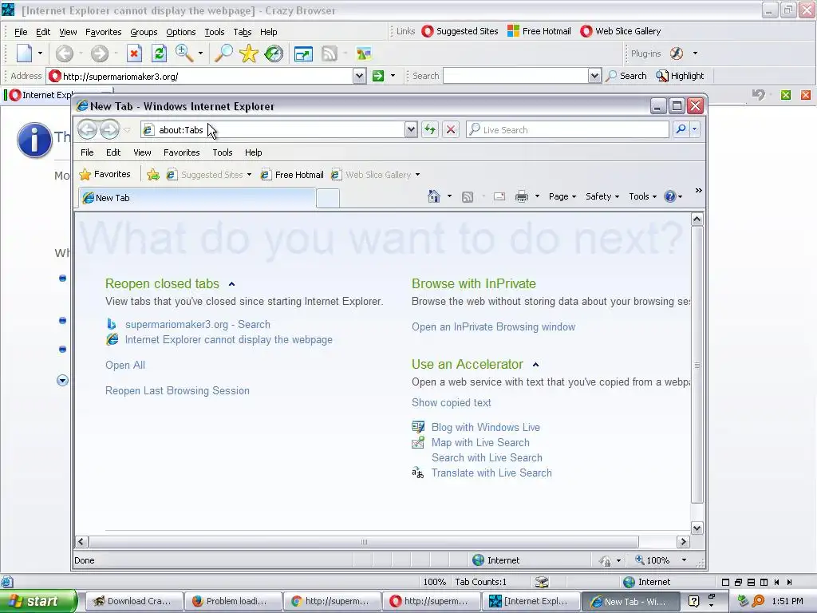Click the IE Read Mail icon
The height and width of the screenshot is (613, 817).
click(x=499, y=196)
